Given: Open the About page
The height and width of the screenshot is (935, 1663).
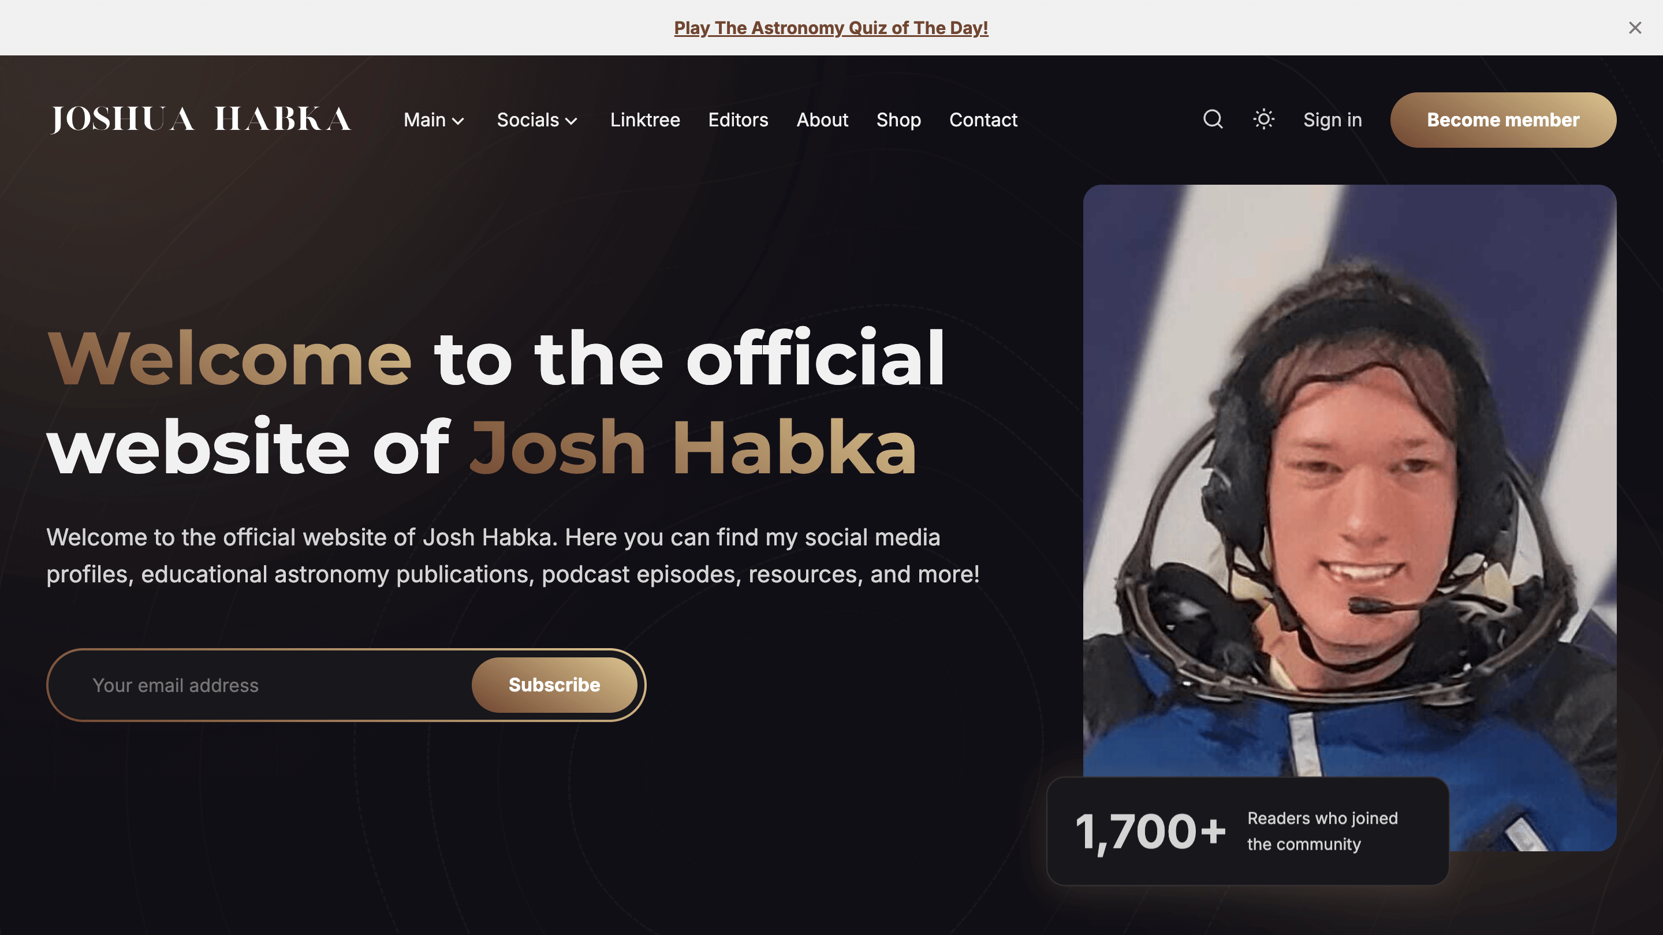Looking at the screenshot, I should click(822, 120).
